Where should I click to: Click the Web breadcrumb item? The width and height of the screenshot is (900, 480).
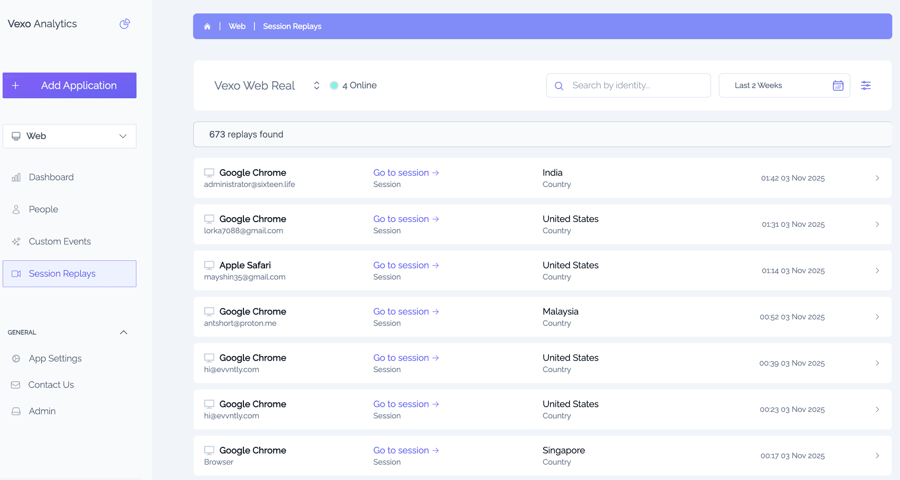click(x=237, y=26)
